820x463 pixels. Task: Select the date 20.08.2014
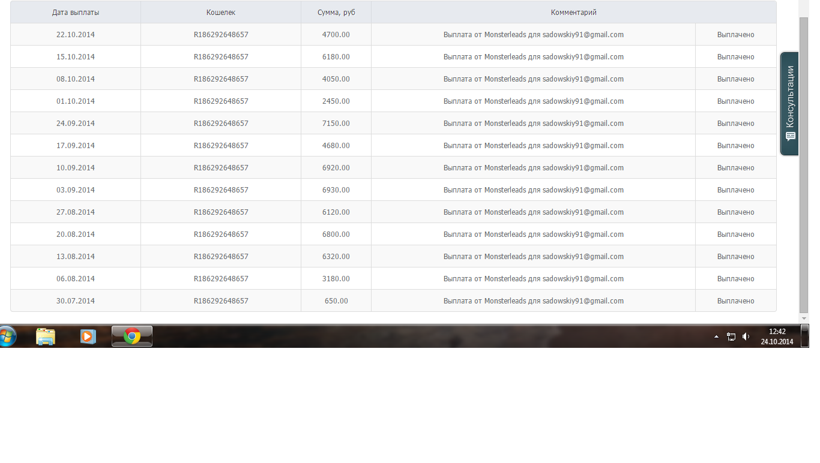pos(76,234)
